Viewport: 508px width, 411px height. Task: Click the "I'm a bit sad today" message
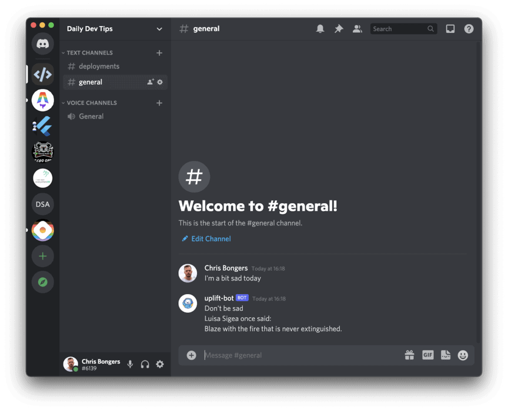(x=232, y=278)
